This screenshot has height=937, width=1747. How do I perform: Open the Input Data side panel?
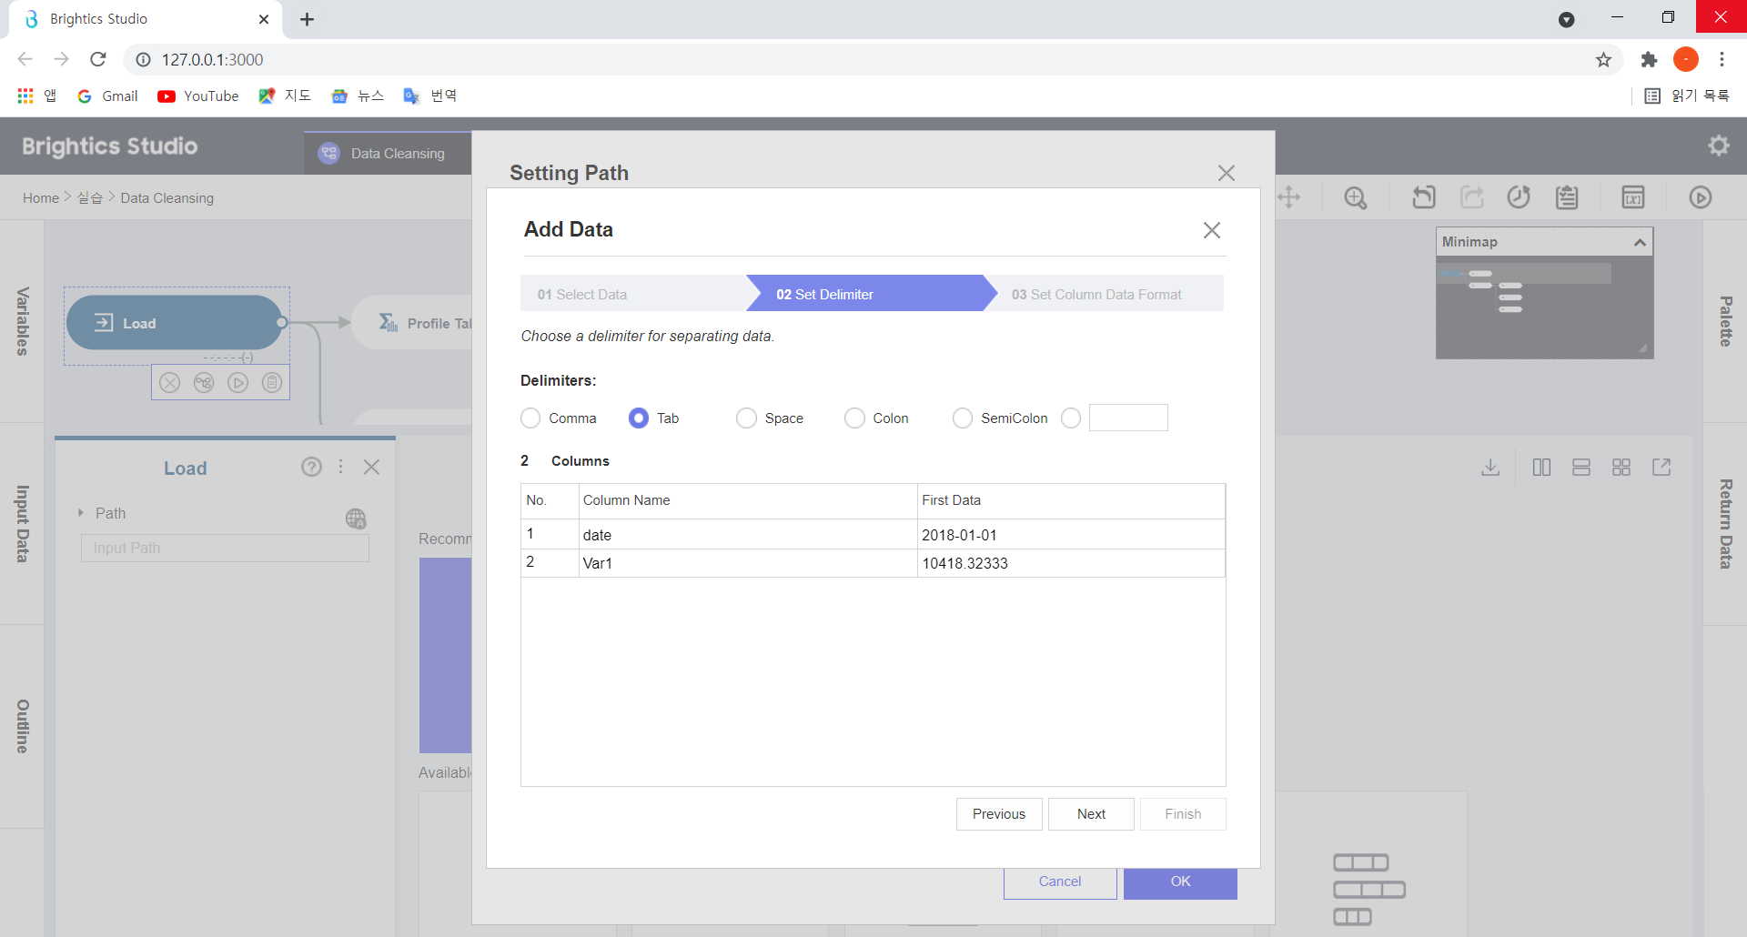pos(22,524)
